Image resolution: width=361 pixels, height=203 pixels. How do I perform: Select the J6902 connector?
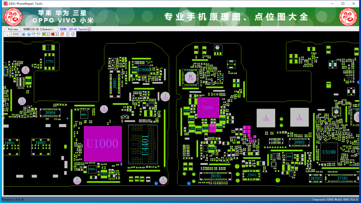115,83
